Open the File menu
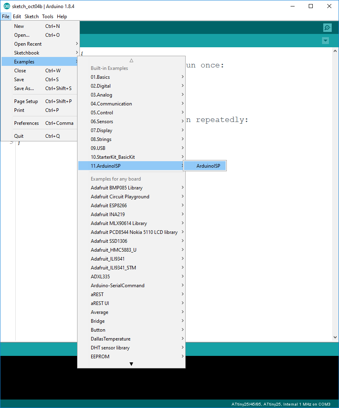The image size is (339, 408). click(x=6, y=17)
